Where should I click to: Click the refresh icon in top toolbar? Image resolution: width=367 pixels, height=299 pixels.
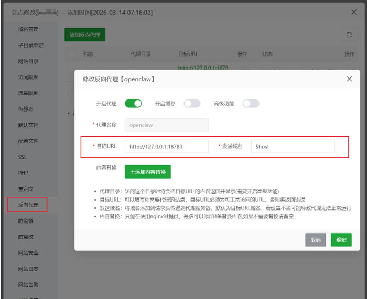click(x=349, y=35)
